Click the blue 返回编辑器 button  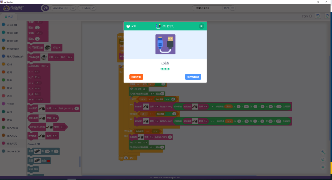click(193, 77)
